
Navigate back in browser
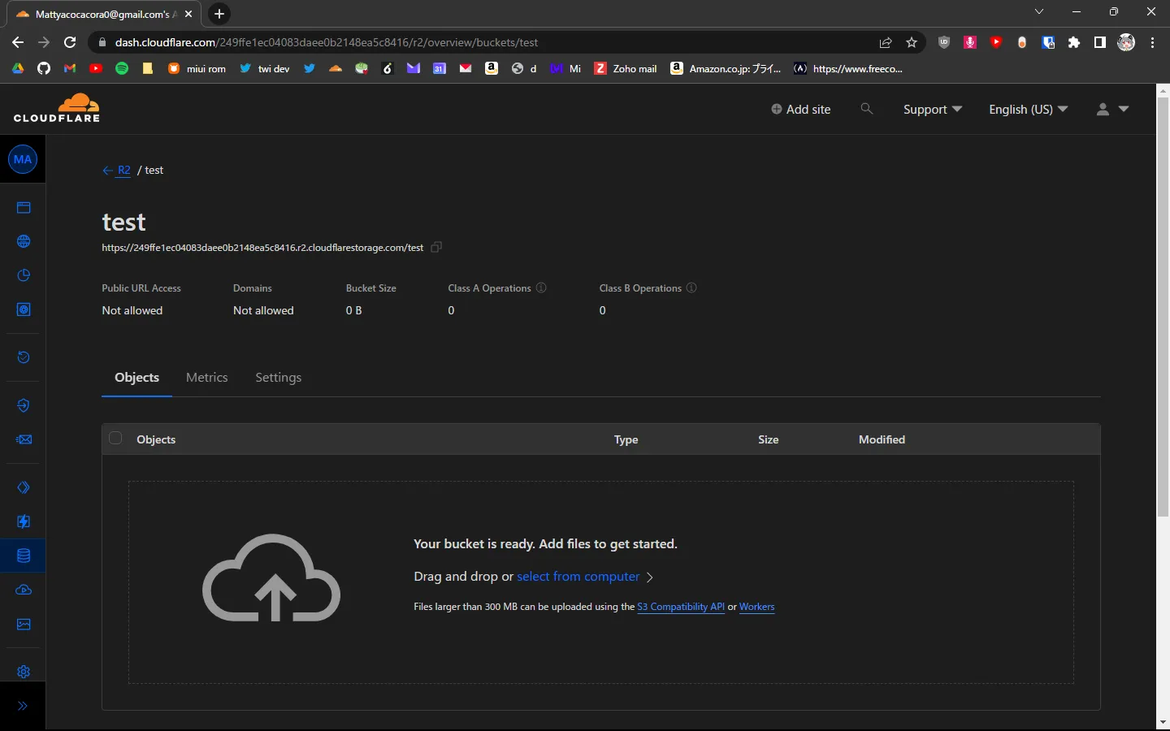click(18, 42)
